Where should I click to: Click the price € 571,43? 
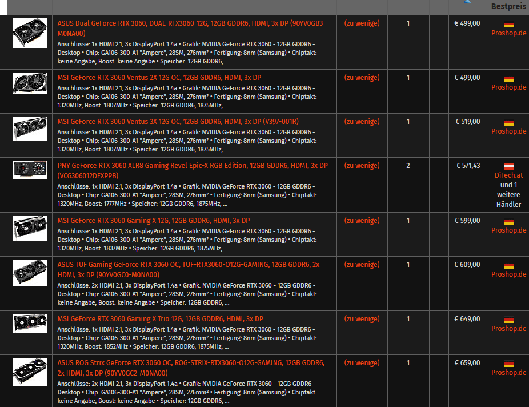tap(468, 166)
